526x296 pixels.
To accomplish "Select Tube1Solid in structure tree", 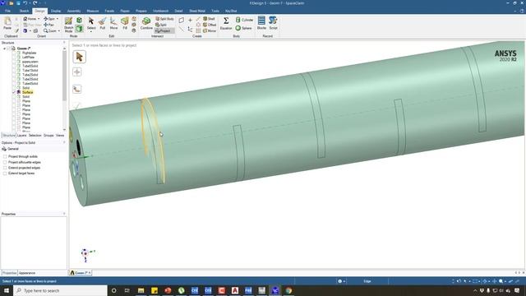I will (30, 71).
